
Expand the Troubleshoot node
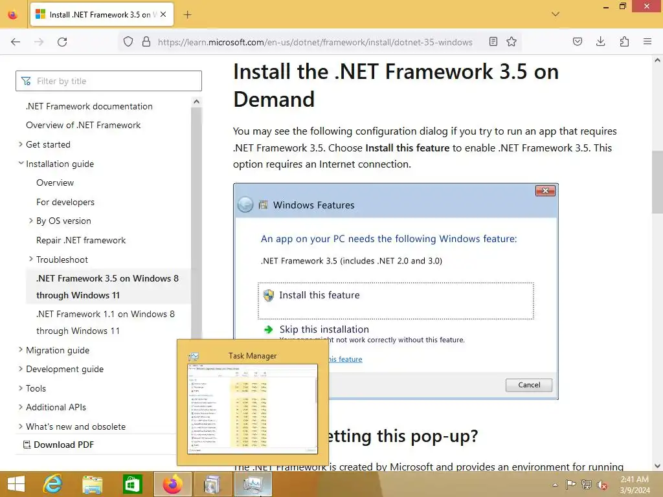tap(31, 259)
